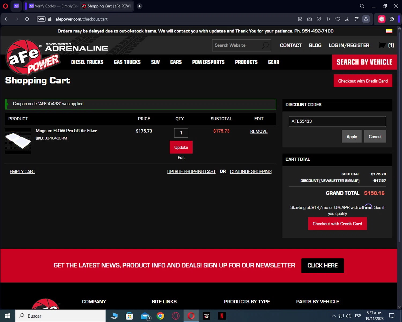
Task: Open the shopping cart icon with (1)
Action: 386,45
